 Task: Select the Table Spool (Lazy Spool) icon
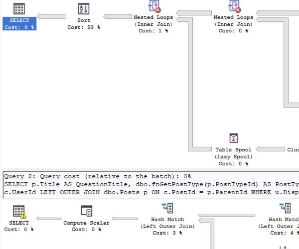coord(233,139)
